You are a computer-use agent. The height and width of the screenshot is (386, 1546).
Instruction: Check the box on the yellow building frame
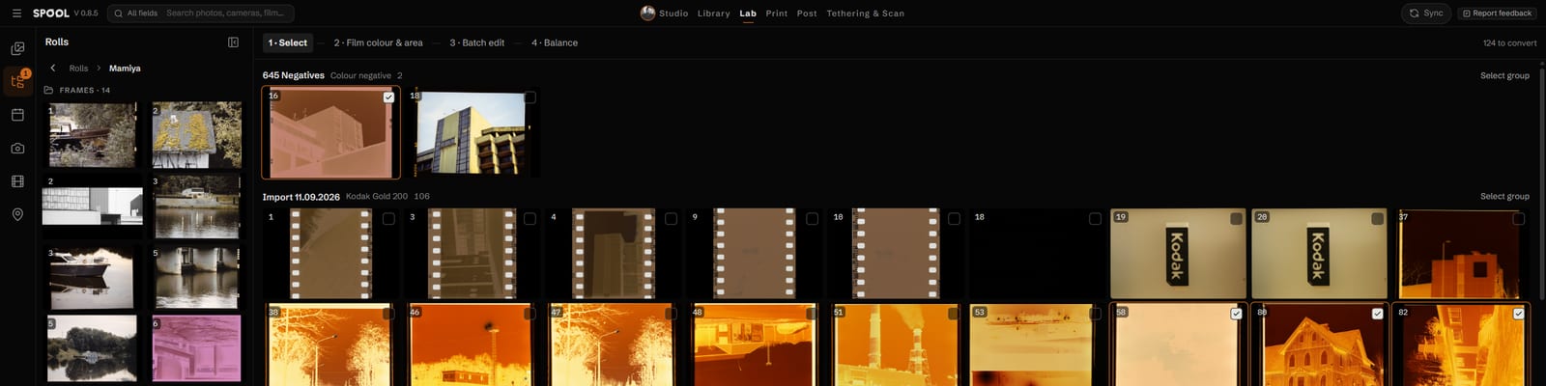pyautogui.click(x=530, y=97)
